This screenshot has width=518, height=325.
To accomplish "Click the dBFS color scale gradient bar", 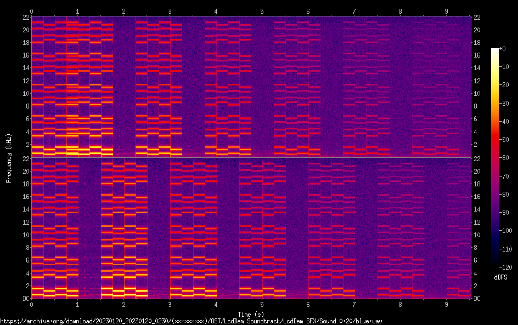I will coord(495,159).
